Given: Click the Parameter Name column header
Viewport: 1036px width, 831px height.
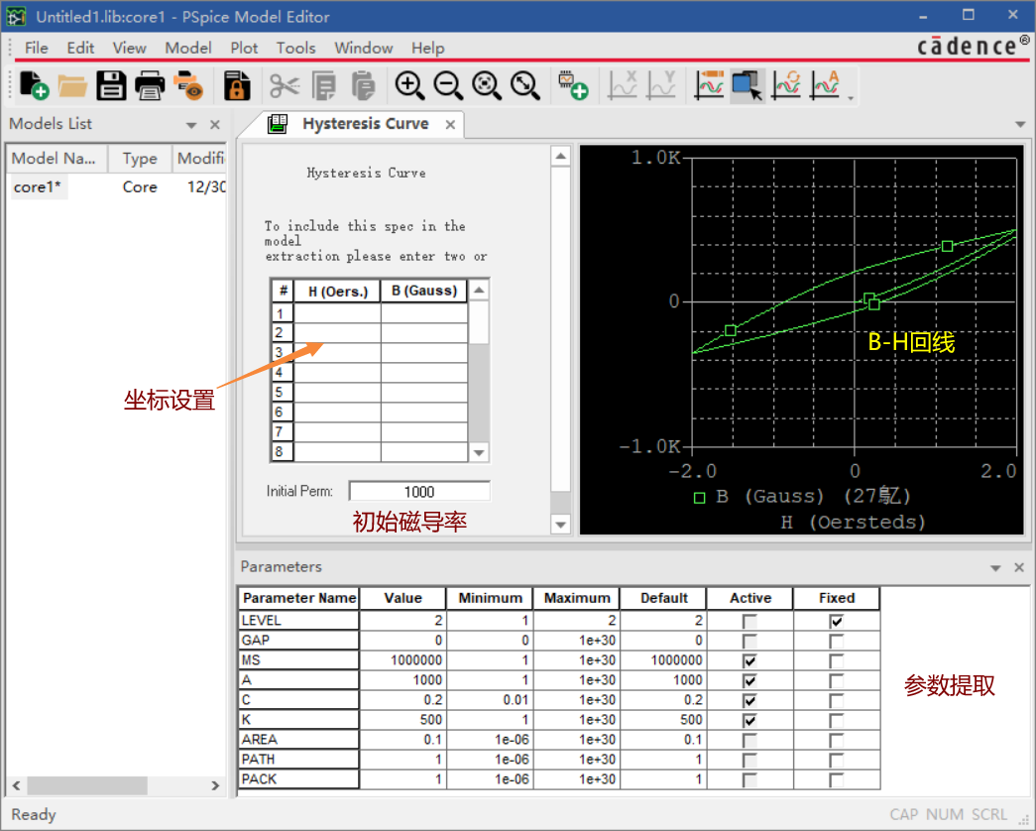Looking at the screenshot, I should coord(298,598).
